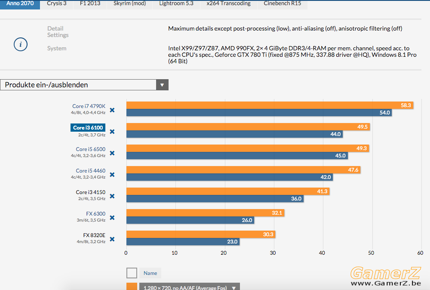Image resolution: width=430 pixels, height=290 pixels.
Task: Remove Core i7 4790K with its X
Action: [x=112, y=110]
